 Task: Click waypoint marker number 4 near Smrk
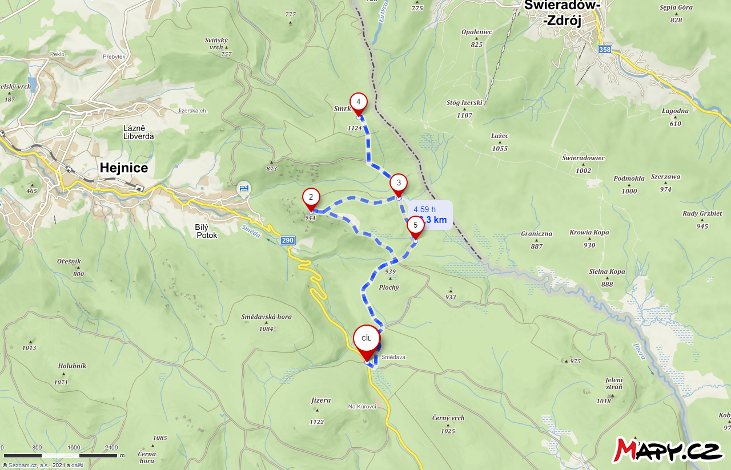[358, 104]
